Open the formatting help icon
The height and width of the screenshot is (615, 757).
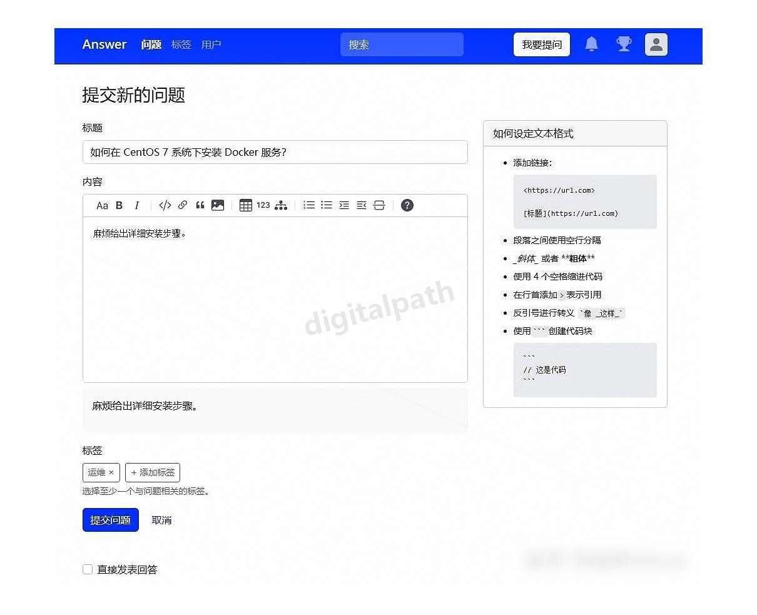pos(407,205)
